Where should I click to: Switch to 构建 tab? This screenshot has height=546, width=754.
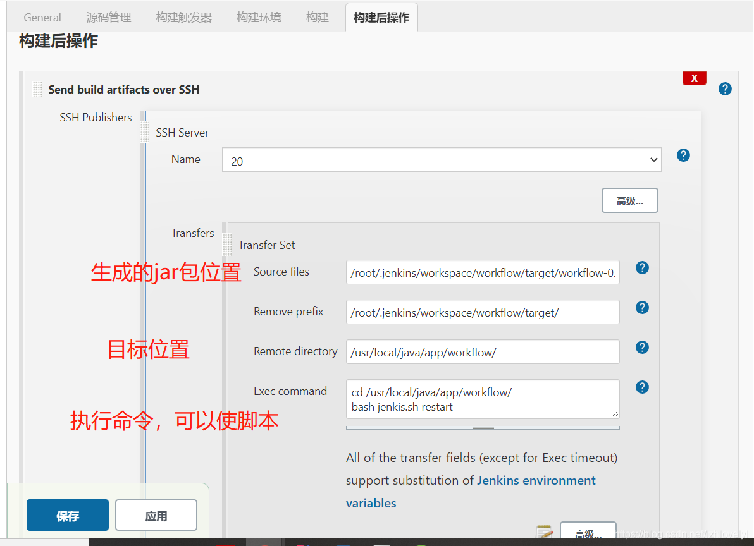pyautogui.click(x=318, y=18)
